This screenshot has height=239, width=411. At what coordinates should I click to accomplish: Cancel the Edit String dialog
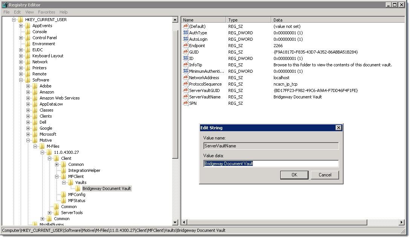click(x=325, y=175)
